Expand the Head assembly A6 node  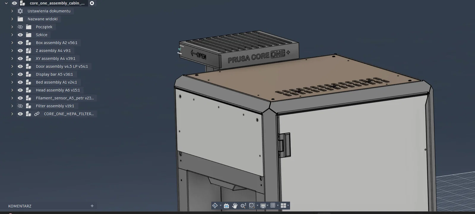[x=12, y=90]
